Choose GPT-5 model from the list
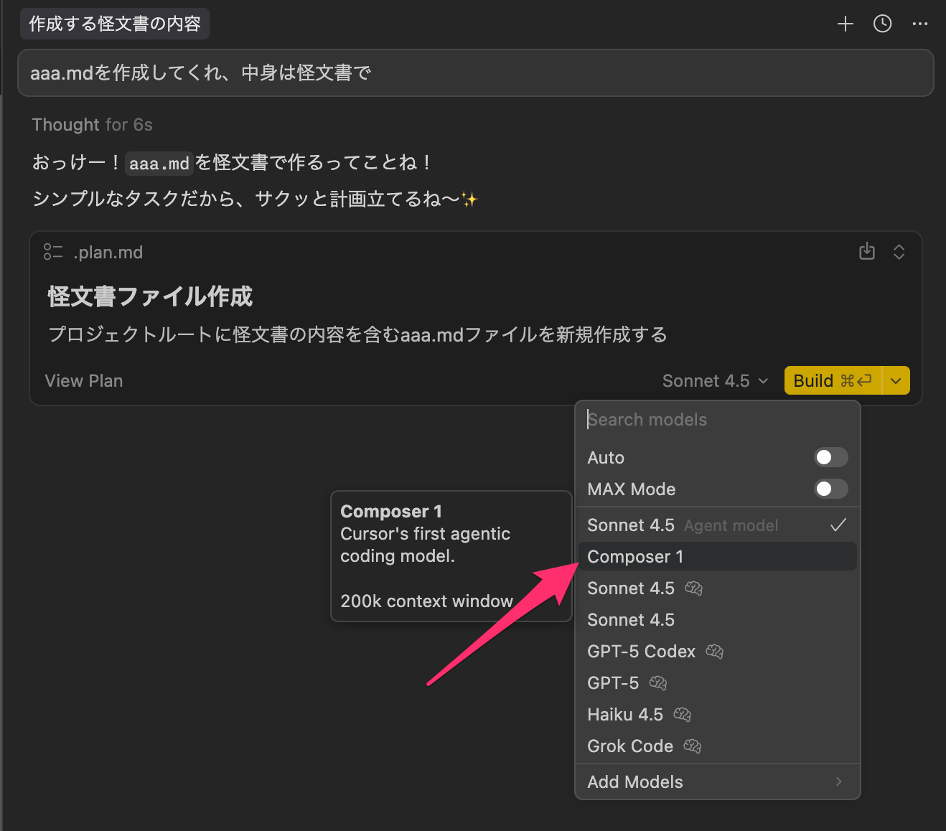Viewport: 946px width, 831px height. coord(613,683)
